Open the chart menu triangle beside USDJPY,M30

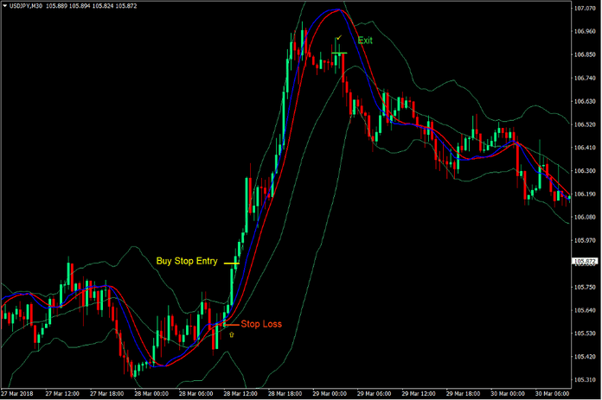4,6
